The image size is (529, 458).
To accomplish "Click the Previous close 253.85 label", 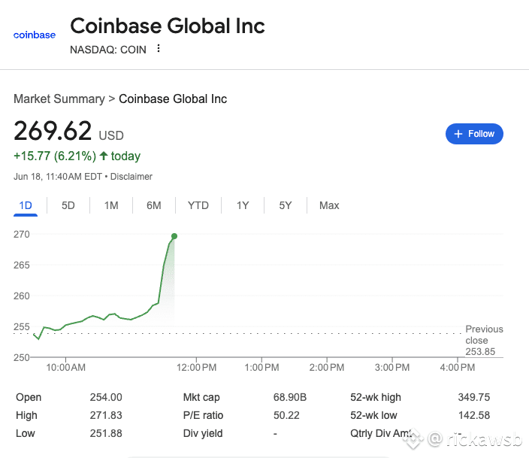I will coord(484,340).
